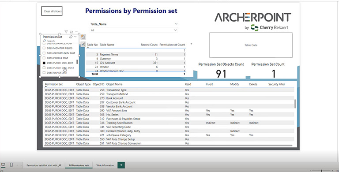Click the Table Data button
339x172 pixels.
251,45
